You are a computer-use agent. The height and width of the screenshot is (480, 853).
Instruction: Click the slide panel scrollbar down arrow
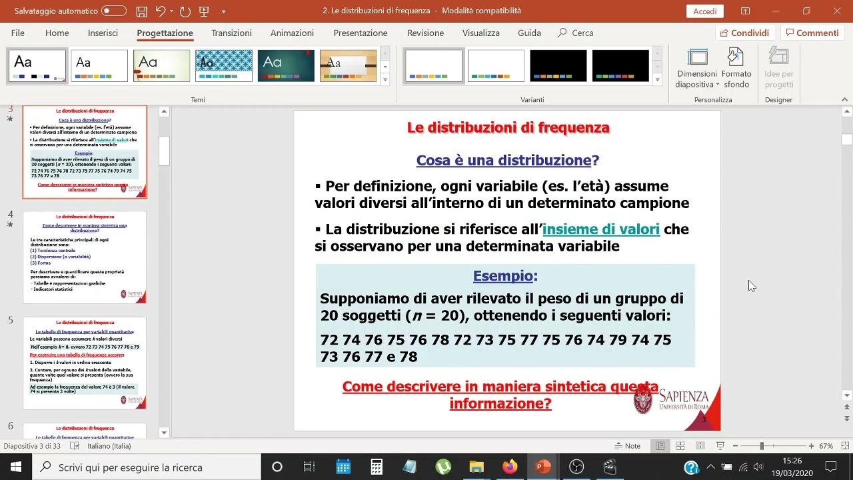coord(165,432)
